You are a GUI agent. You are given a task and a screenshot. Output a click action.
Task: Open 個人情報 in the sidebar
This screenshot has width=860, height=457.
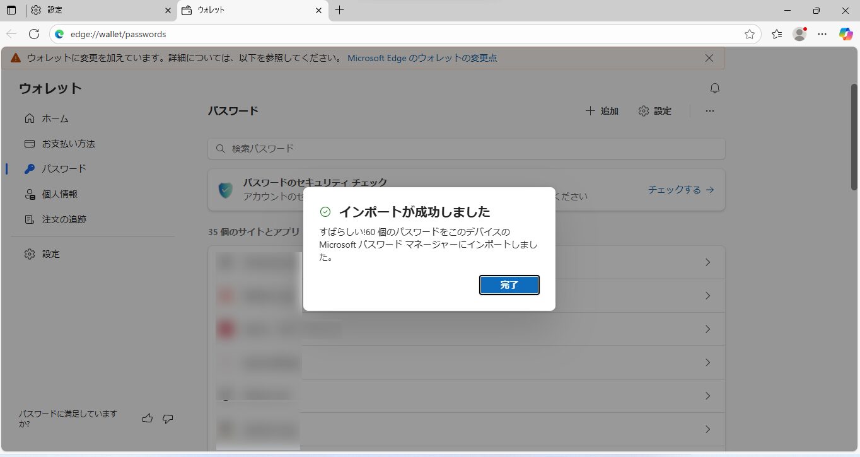pos(93,194)
